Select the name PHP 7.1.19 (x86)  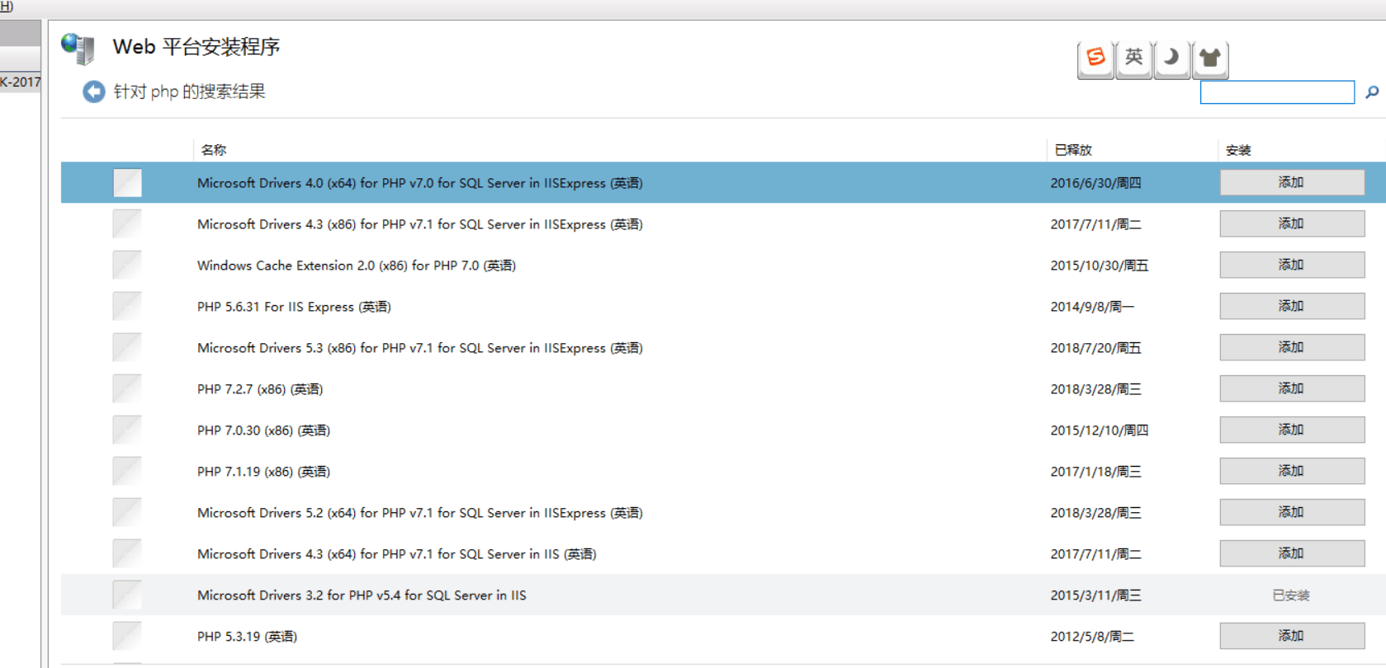(x=263, y=472)
